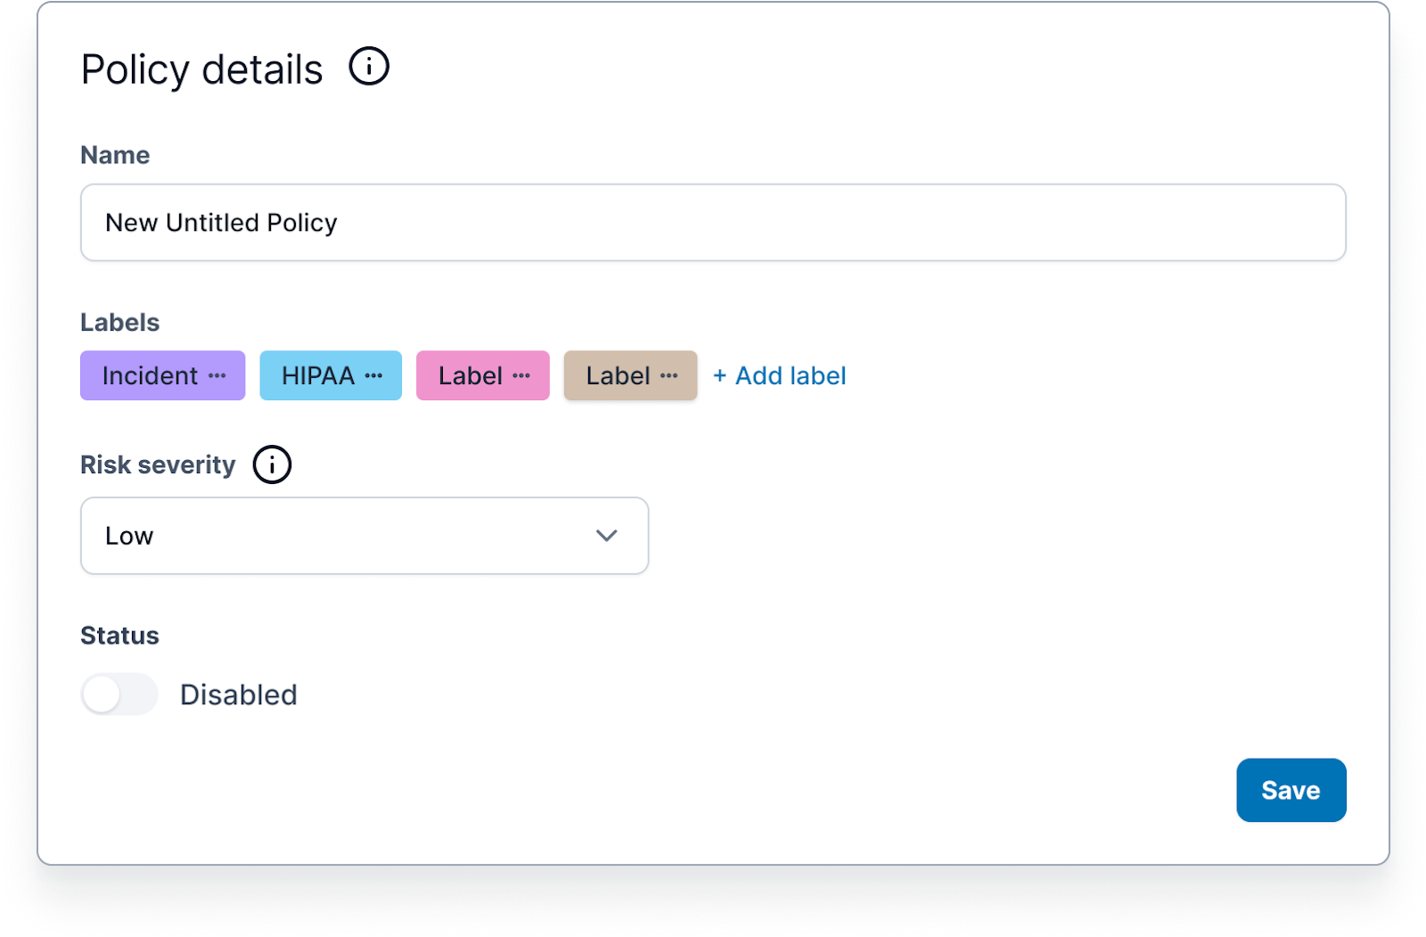
Task: Click the Save button
Action: pos(1291,790)
